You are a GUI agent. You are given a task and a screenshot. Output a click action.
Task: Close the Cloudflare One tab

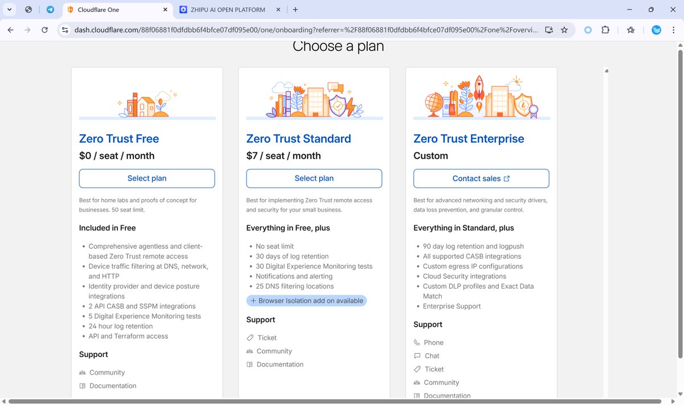[165, 10]
